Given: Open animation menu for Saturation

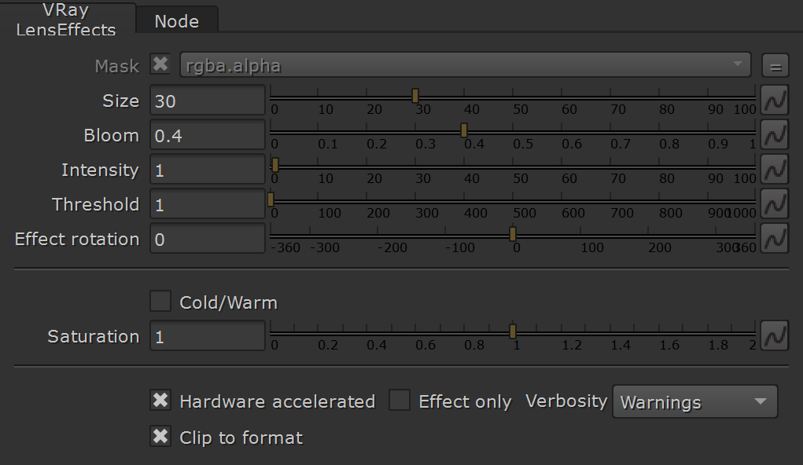Looking at the screenshot, I should pyautogui.click(x=775, y=336).
